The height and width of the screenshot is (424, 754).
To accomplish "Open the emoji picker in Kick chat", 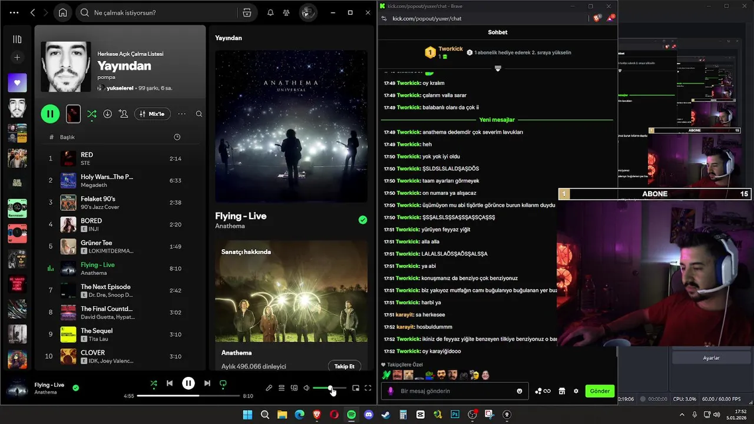I will pyautogui.click(x=520, y=391).
